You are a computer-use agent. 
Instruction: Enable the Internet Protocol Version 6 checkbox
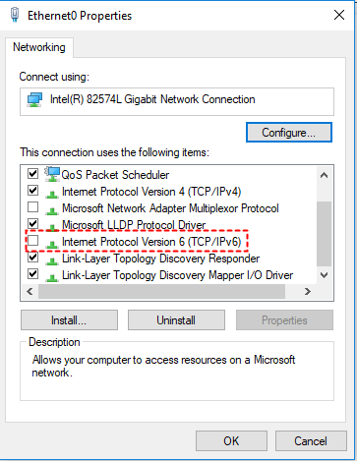click(32, 241)
